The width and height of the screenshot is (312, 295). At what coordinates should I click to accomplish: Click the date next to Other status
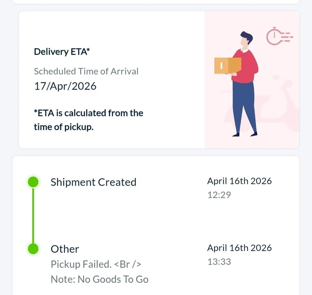tap(239, 248)
